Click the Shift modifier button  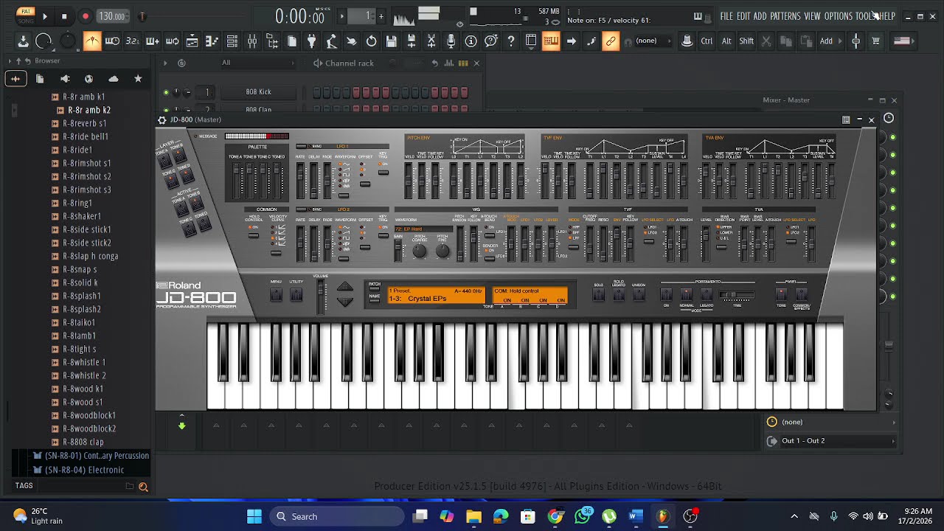click(746, 41)
